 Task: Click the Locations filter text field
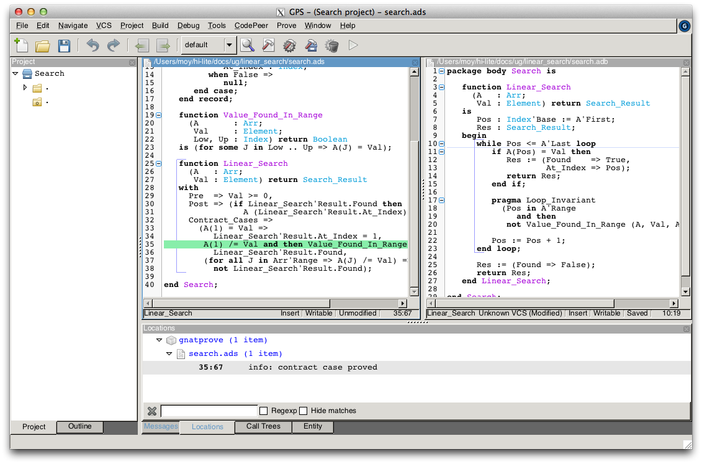coord(209,411)
